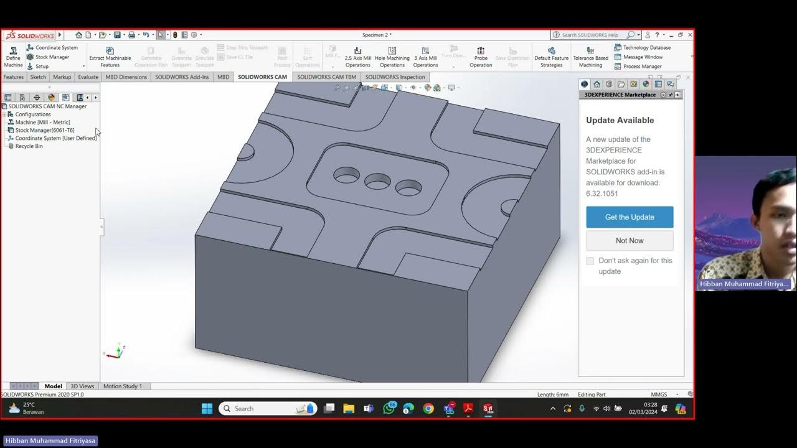Open the Mill Feature dropdown arrow

[332, 66]
